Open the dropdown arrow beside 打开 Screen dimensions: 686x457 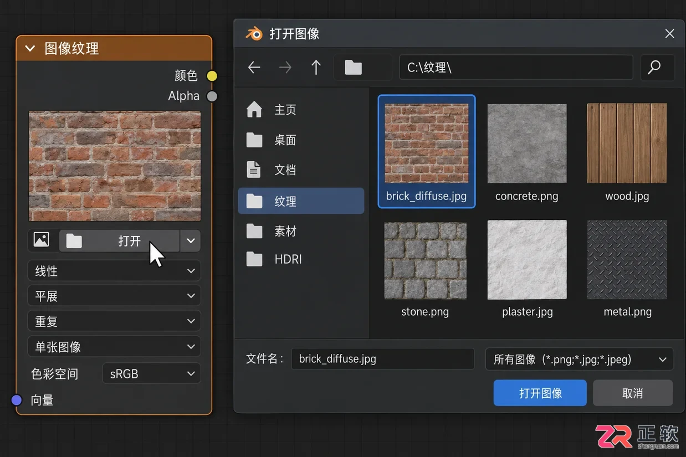coord(191,241)
